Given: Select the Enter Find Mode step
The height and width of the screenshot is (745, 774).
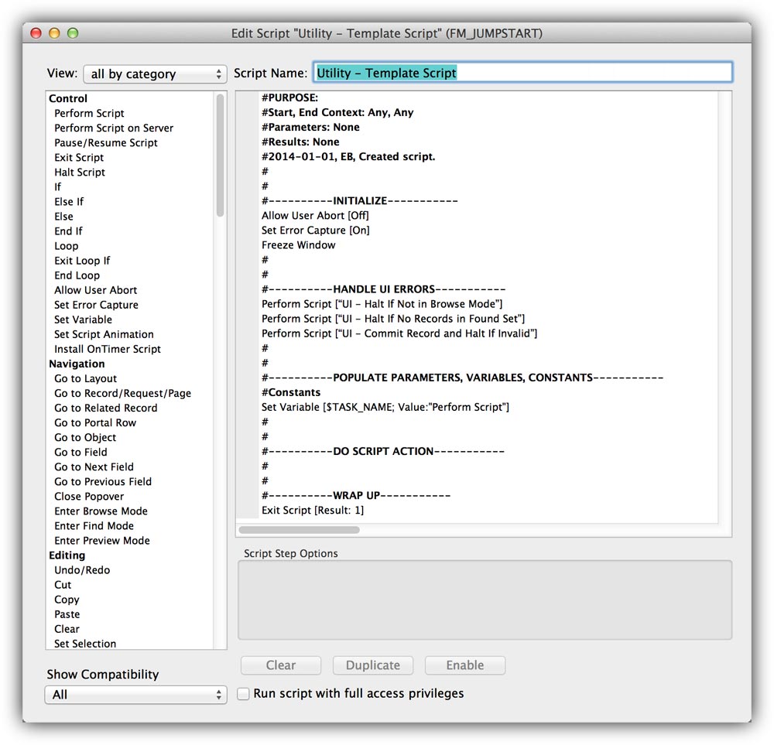Looking at the screenshot, I should click(x=93, y=525).
